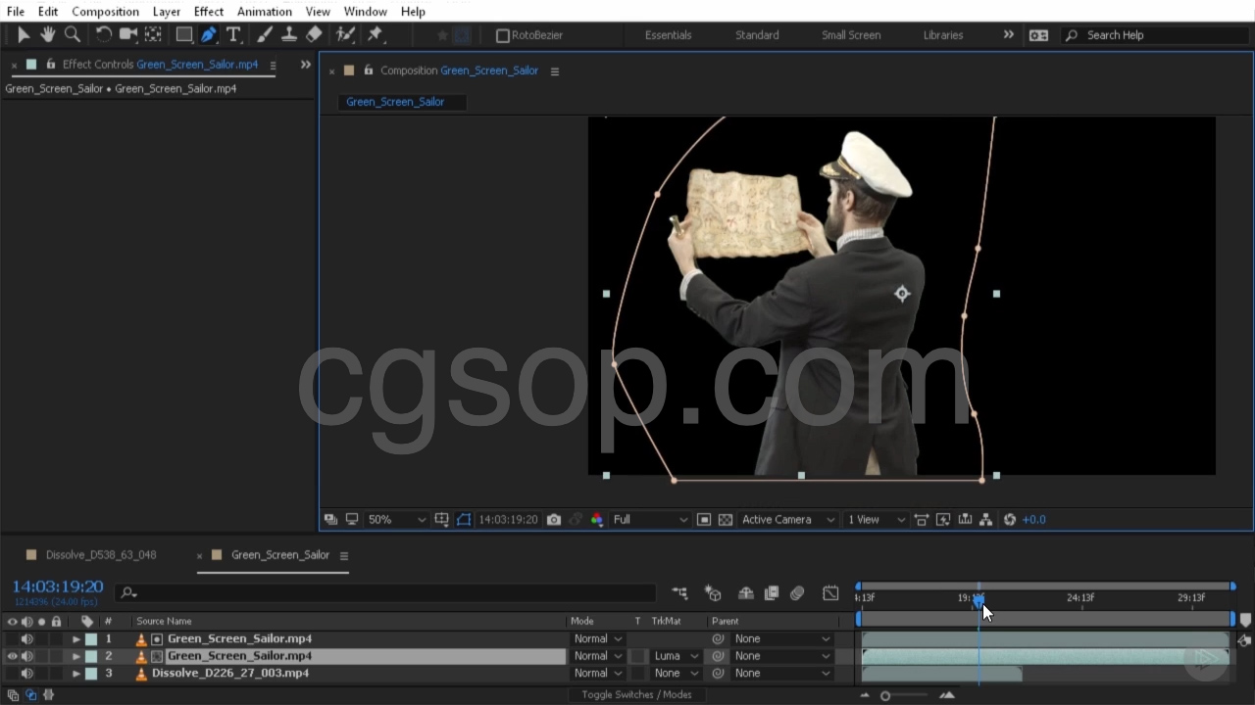Select the Unified Camera tool
The height and width of the screenshot is (705, 1255).
[127, 35]
